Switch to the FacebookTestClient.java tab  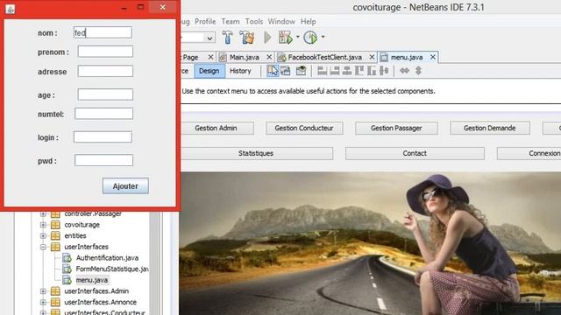pos(325,57)
